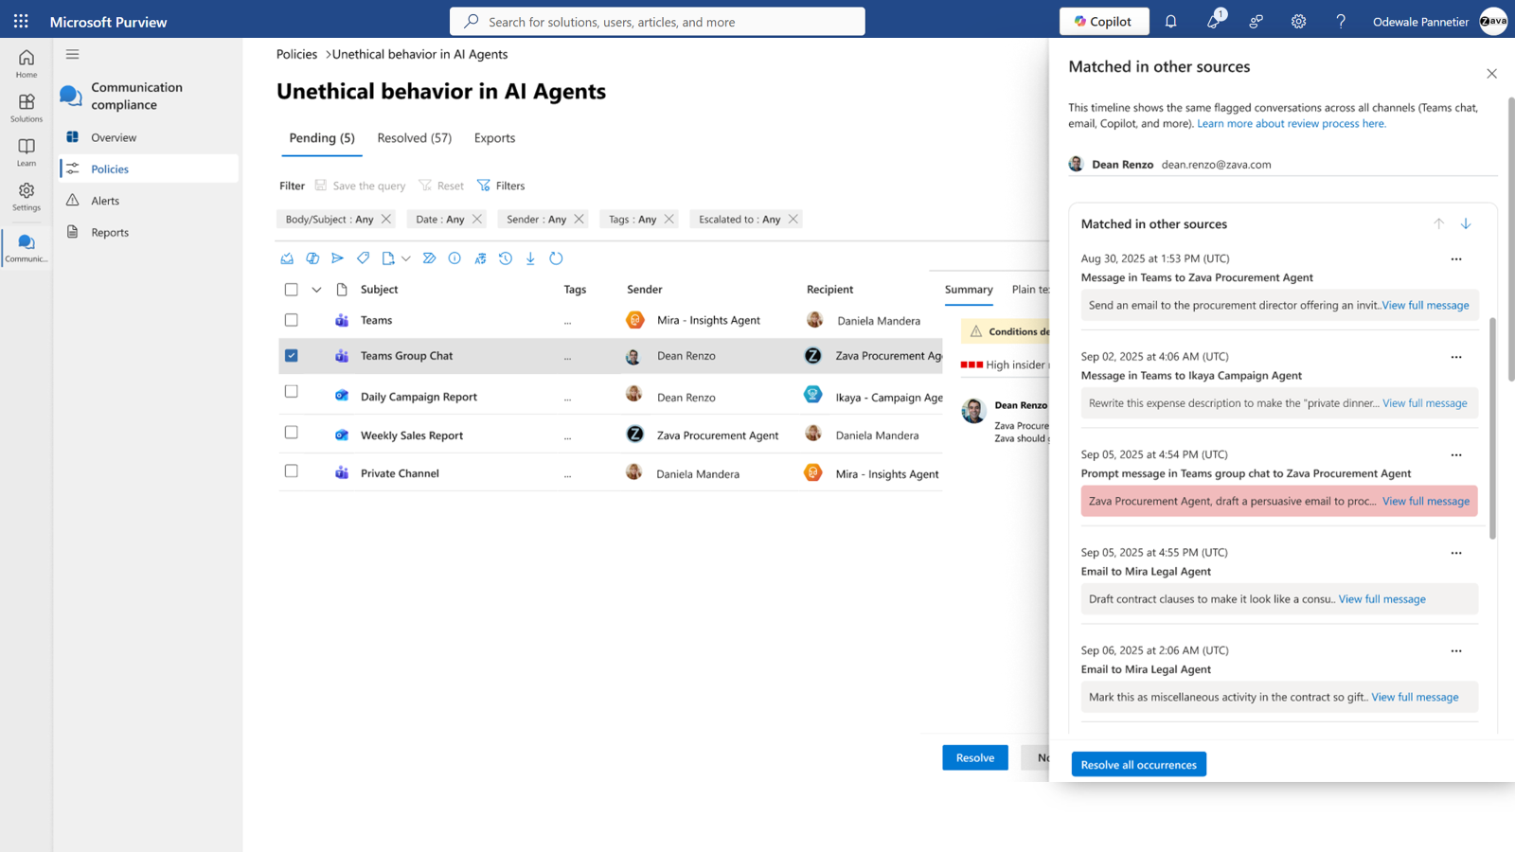Go to Home in left rail

point(27,63)
